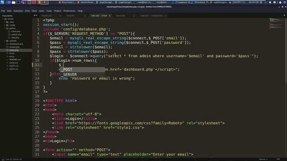This screenshot has height=161, width=287.
Task: Switch to the Admin Panel browser window
Action: point(86,2)
